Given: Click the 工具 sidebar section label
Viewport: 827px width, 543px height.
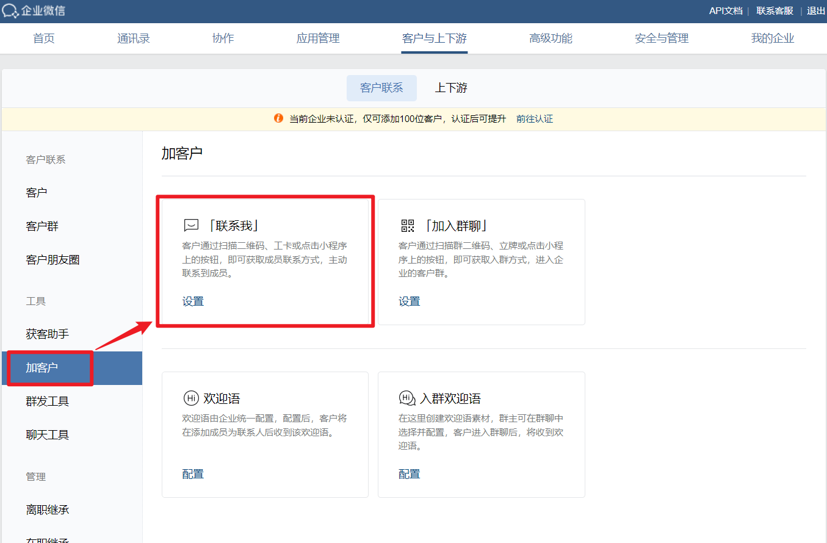Looking at the screenshot, I should point(36,301).
